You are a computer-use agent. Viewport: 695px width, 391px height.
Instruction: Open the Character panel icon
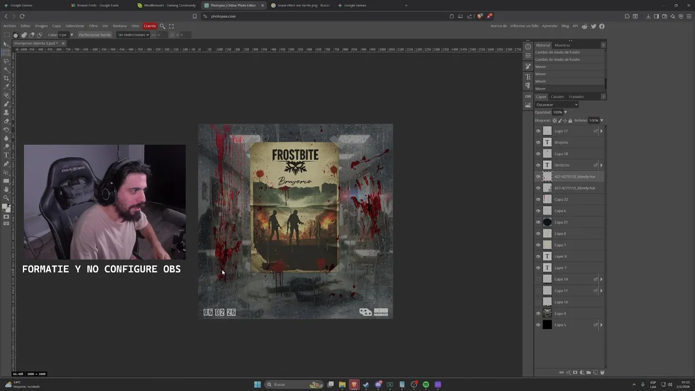[x=528, y=77]
